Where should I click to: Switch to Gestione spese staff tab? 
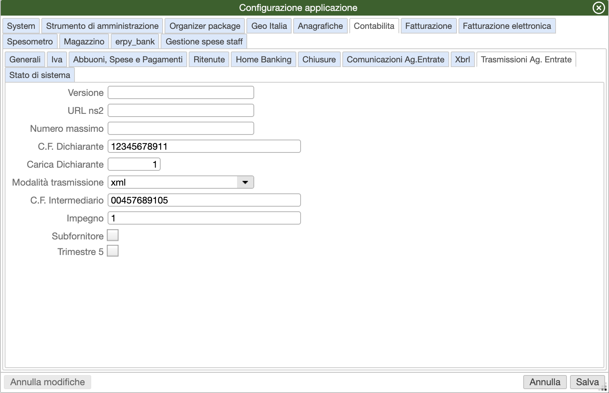(204, 42)
